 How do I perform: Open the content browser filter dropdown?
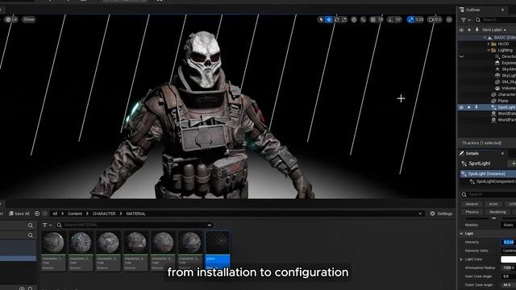47,226
